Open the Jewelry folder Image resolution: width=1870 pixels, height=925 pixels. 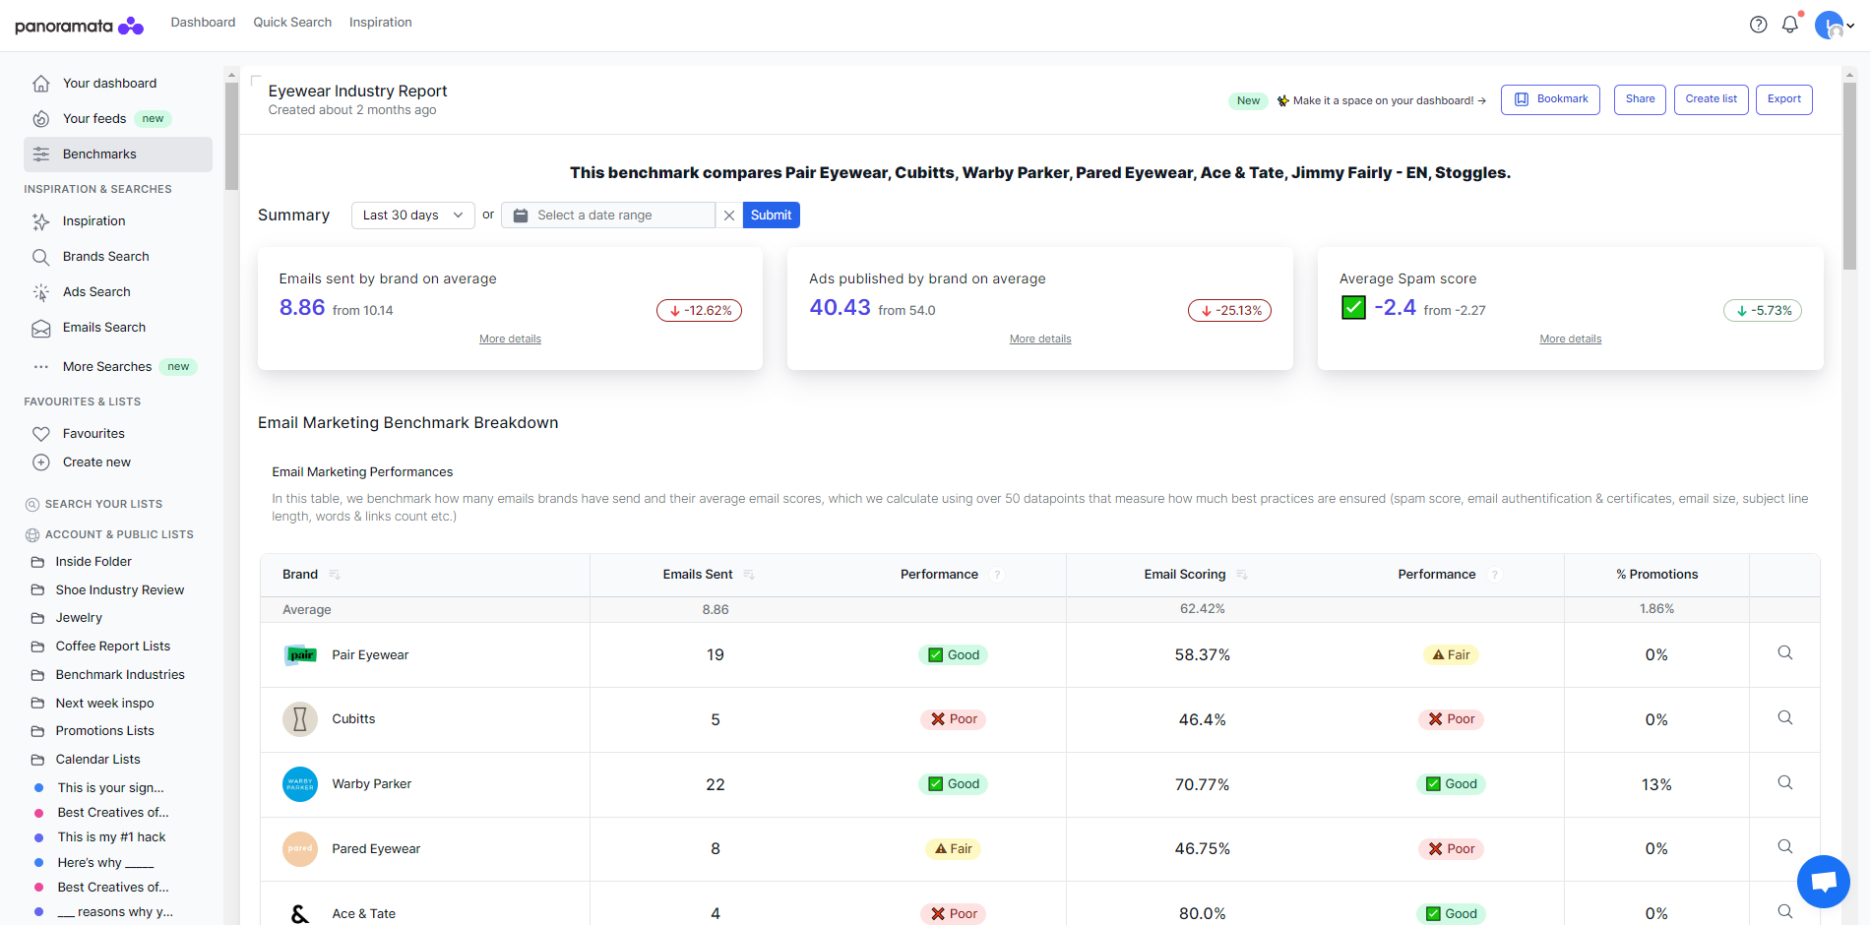pos(79,618)
